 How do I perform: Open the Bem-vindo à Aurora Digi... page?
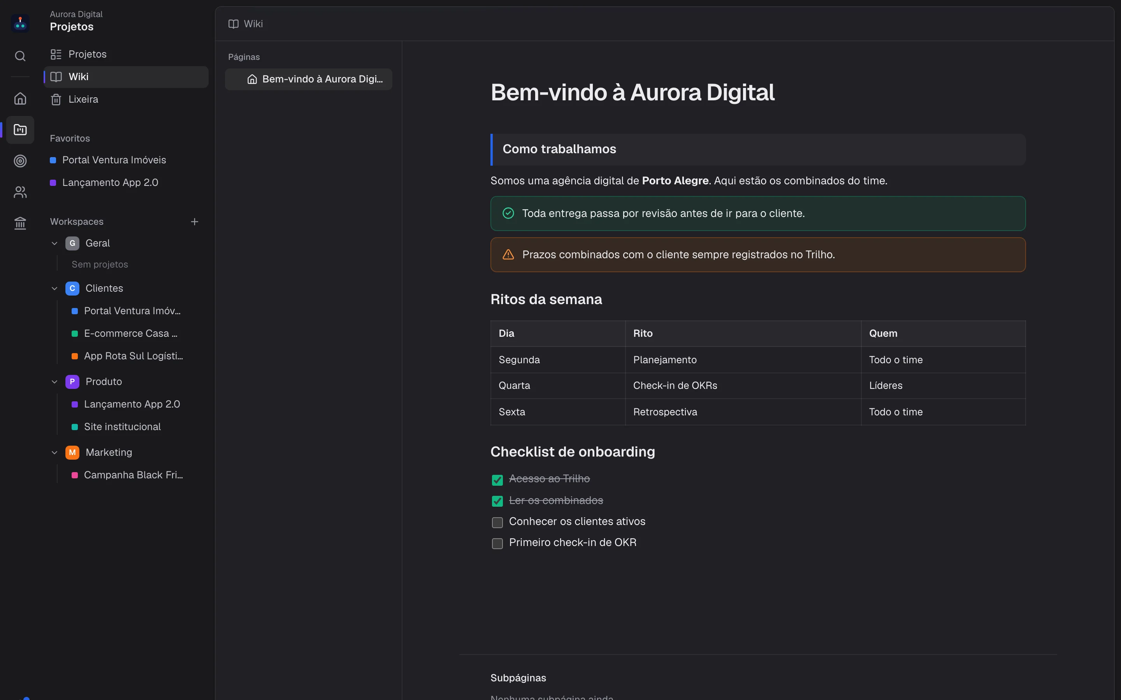click(309, 79)
